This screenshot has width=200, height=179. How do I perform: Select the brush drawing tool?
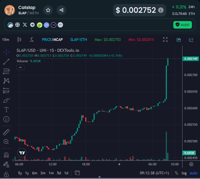pos(6,100)
